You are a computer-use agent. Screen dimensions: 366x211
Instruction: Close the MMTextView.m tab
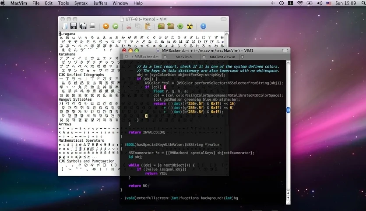[x=204, y=57]
